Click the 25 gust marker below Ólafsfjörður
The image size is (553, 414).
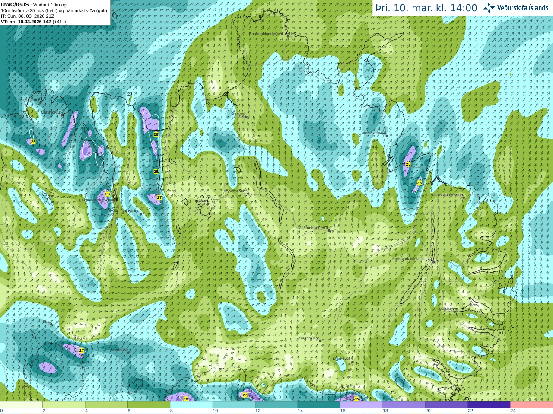pos(33,142)
